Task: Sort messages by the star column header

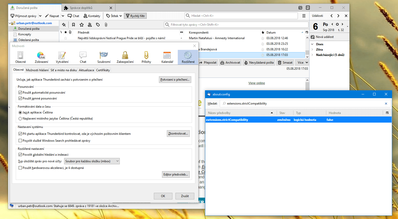Action: click(66, 32)
